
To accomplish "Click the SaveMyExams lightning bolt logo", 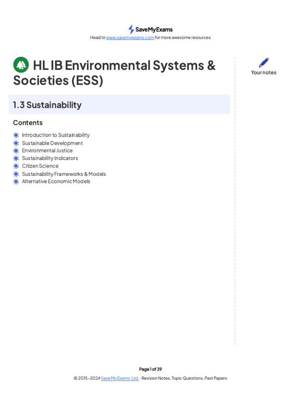I will [x=131, y=29].
